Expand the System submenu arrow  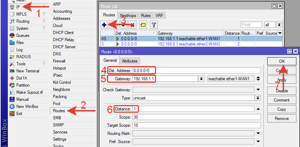pyautogui.click(x=44, y=28)
